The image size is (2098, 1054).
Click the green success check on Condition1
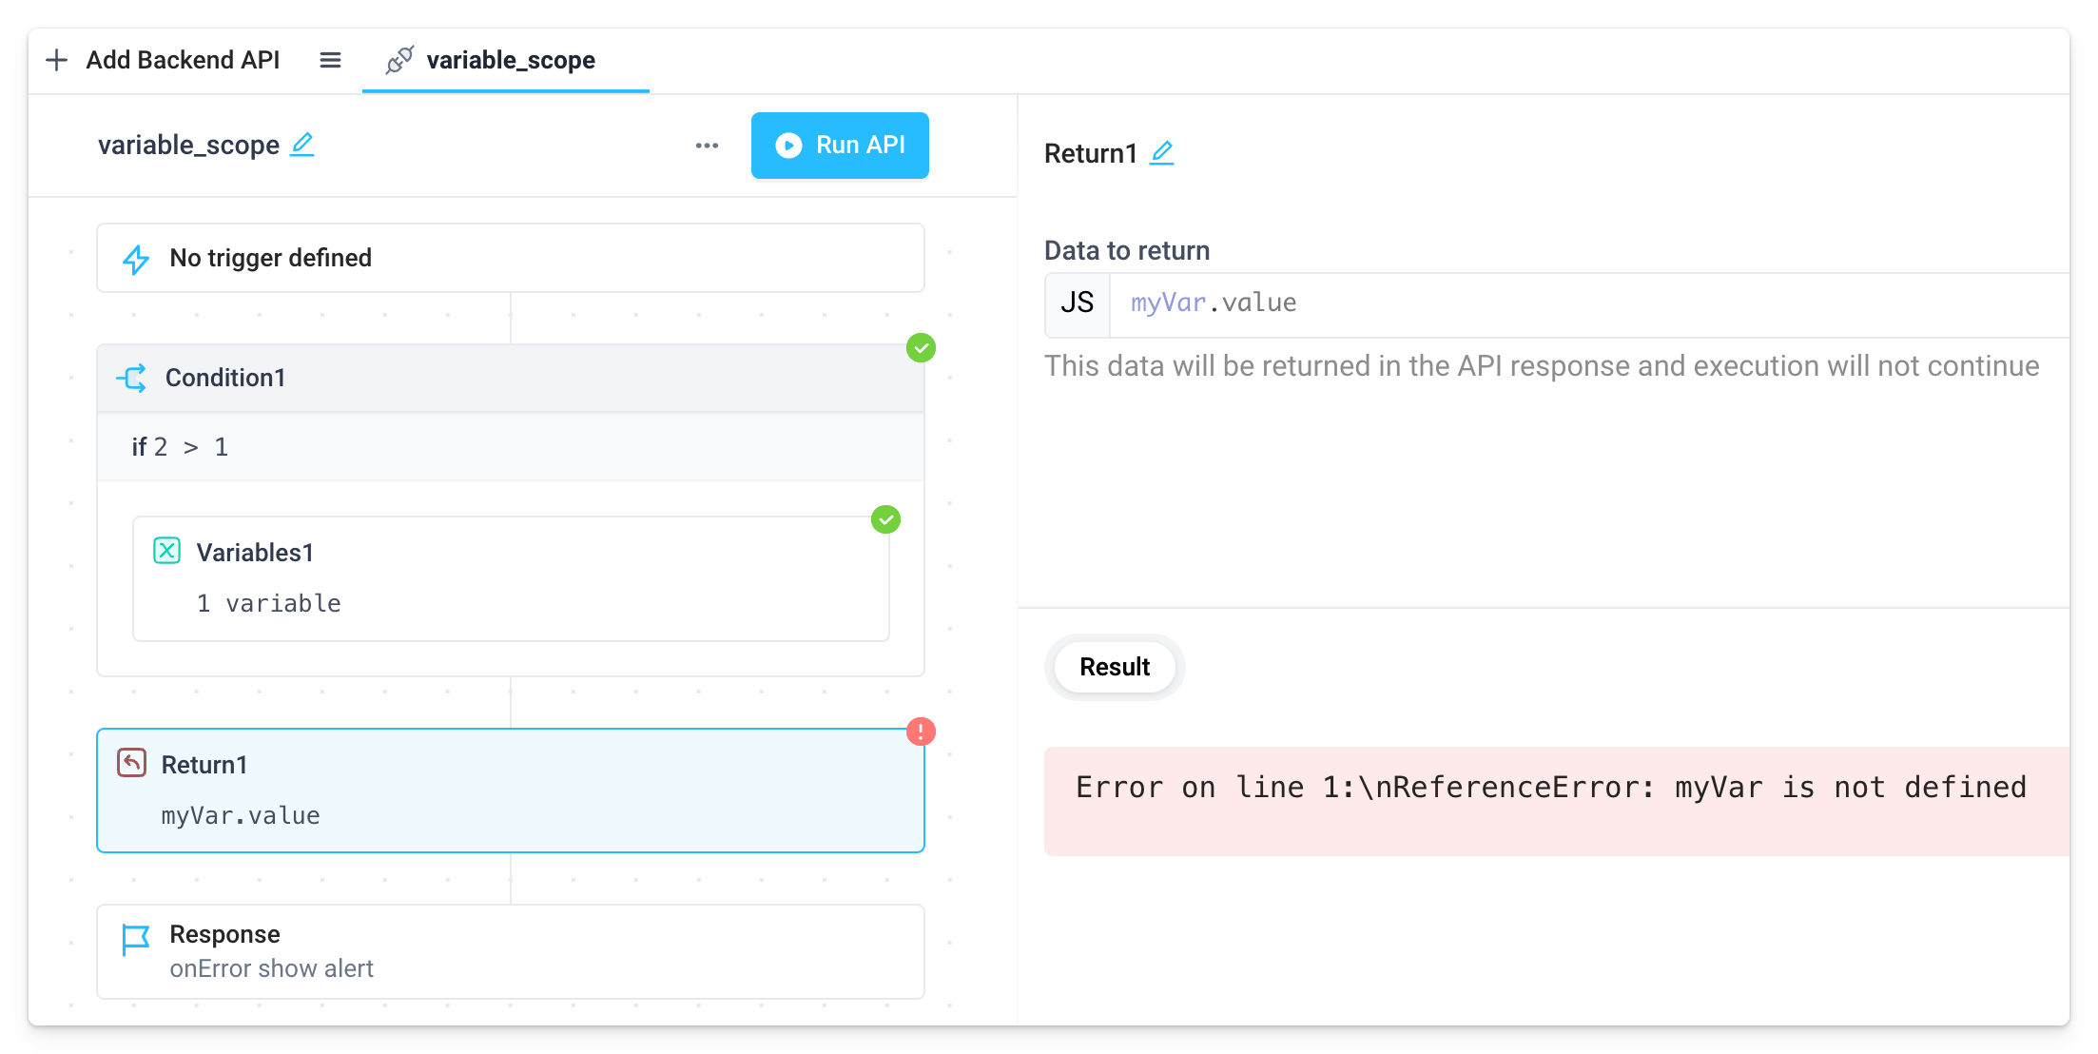click(920, 348)
